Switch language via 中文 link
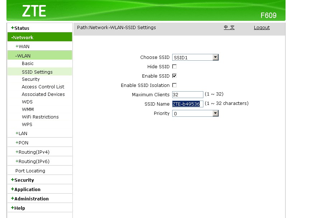The height and width of the screenshot is (218, 311). click(229, 27)
